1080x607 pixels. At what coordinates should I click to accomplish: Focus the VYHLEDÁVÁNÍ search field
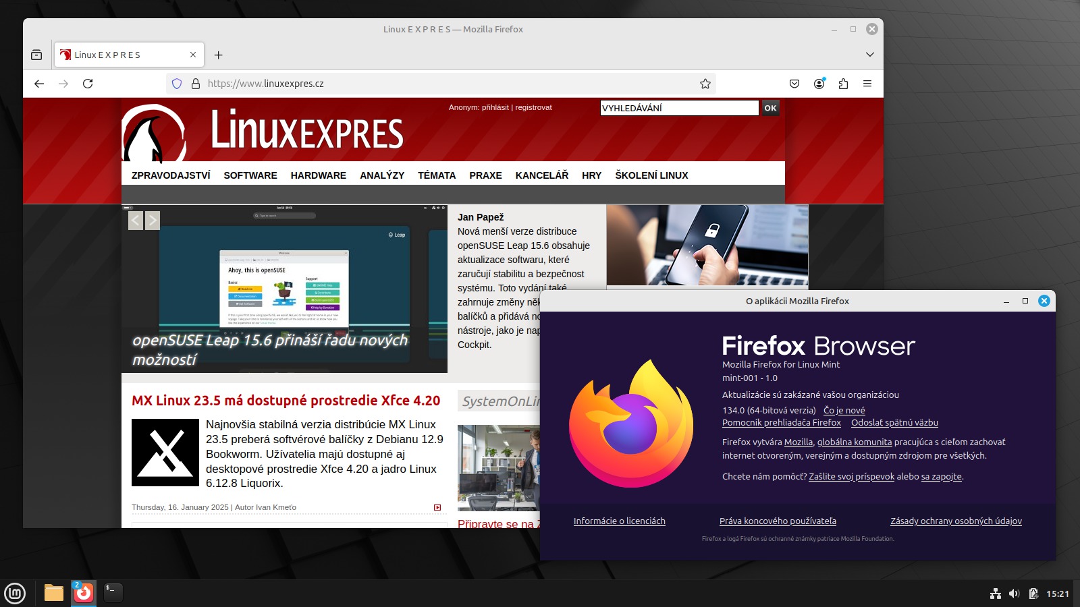coord(679,108)
